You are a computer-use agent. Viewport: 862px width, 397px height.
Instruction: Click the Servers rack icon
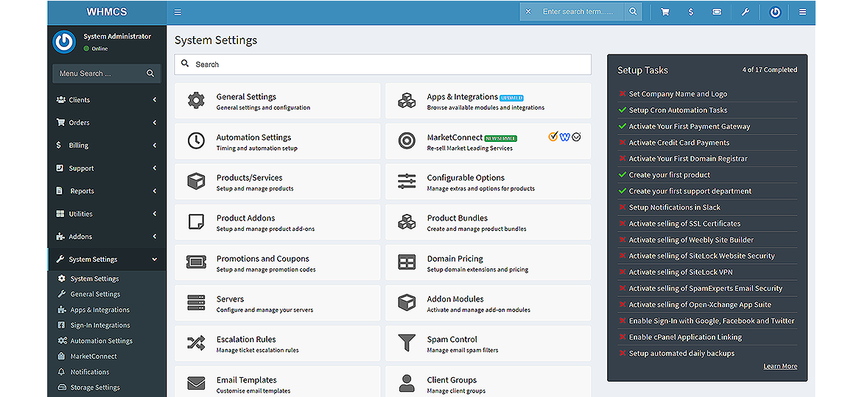(x=196, y=303)
